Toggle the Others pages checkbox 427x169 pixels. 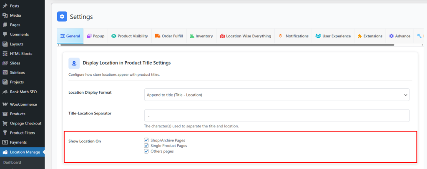[x=146, y=151]
